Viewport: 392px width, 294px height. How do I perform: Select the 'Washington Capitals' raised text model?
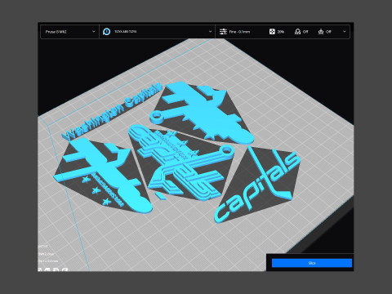point(112,112)
